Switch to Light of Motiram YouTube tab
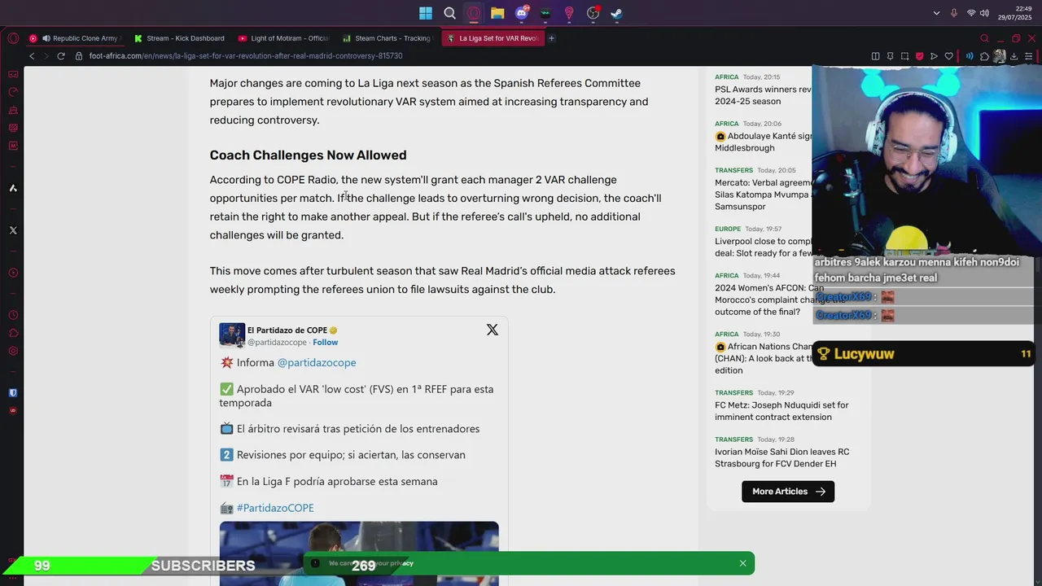Image resolution: width=1042 pixels, height=586 pixels. click(284, 38)
